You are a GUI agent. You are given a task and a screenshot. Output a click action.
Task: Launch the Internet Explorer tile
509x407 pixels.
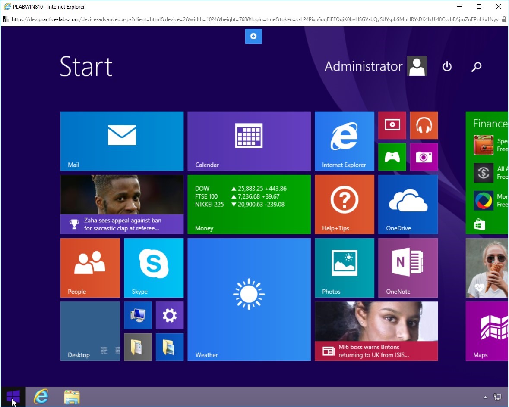coord(345,141)
